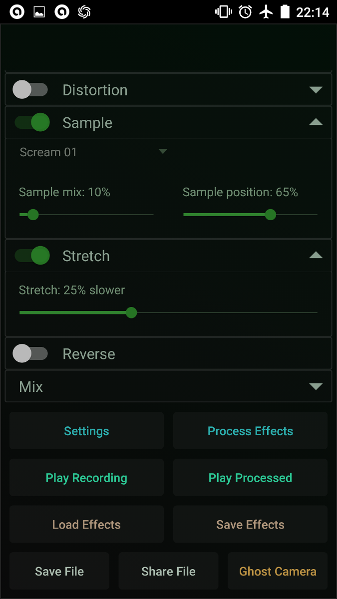This screenshot has height=599, width=337.
Task: Click the Play Processed button
Action: 250,478
